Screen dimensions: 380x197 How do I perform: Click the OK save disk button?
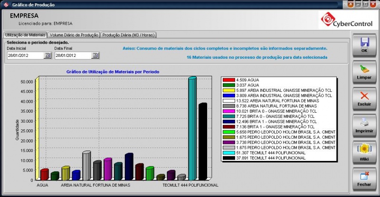(364, 45)
